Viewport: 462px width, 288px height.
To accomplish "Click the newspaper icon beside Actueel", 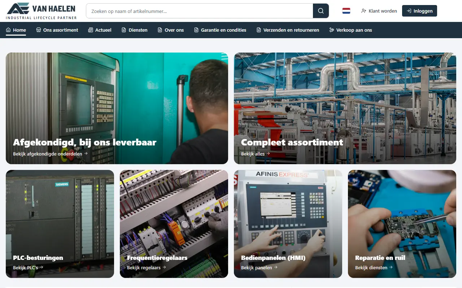I will coord(91,30).
